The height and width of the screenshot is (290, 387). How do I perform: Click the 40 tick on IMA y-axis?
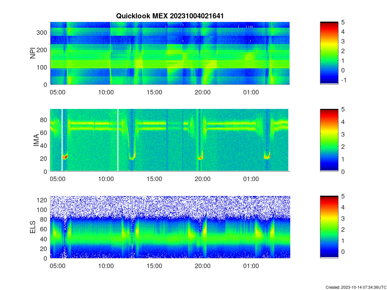click(x=44, y=146)
